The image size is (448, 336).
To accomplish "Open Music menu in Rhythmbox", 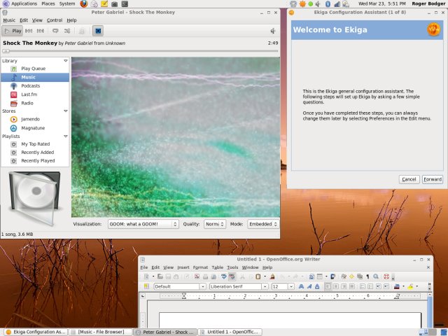I will click(x=9, y=20).
